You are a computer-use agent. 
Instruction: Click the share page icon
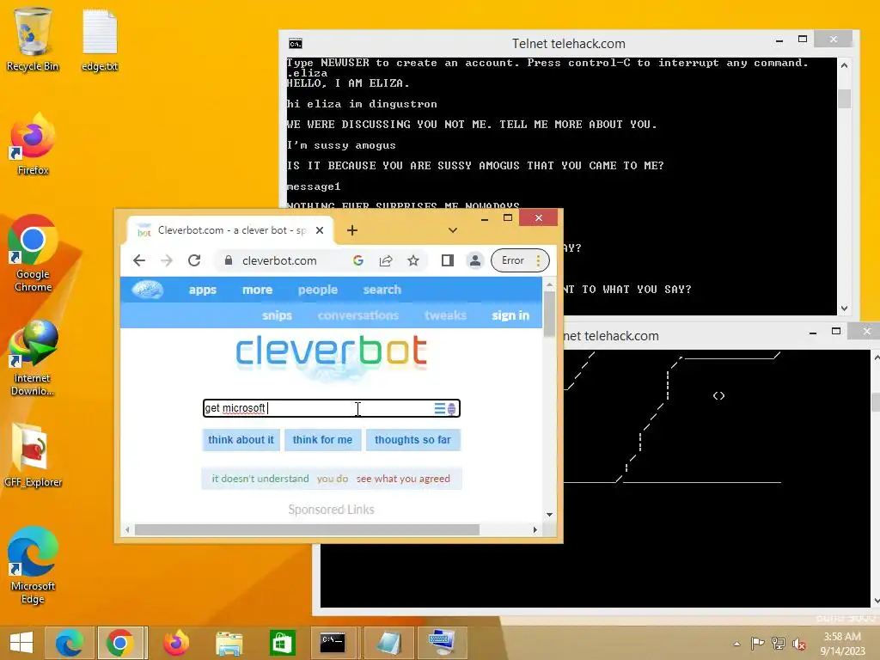coord(386,260)
